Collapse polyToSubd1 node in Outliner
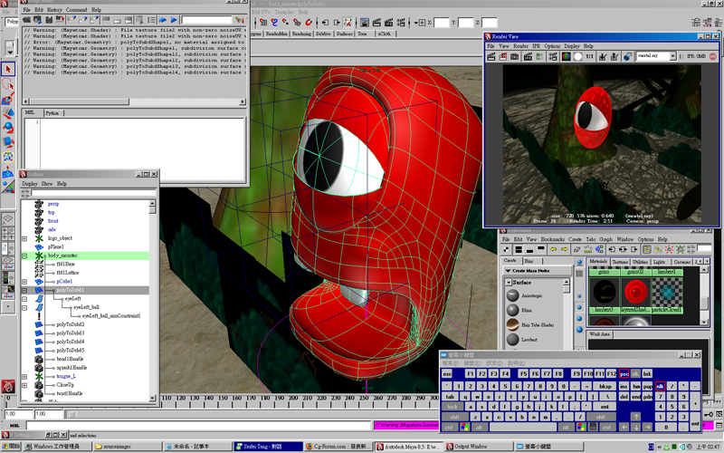 pyautogui.click(x=24, y=290)
